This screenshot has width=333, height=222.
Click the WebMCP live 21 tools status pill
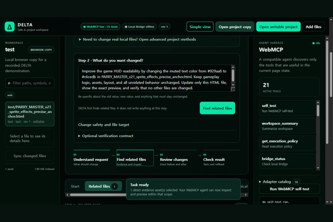coord(100,26)
